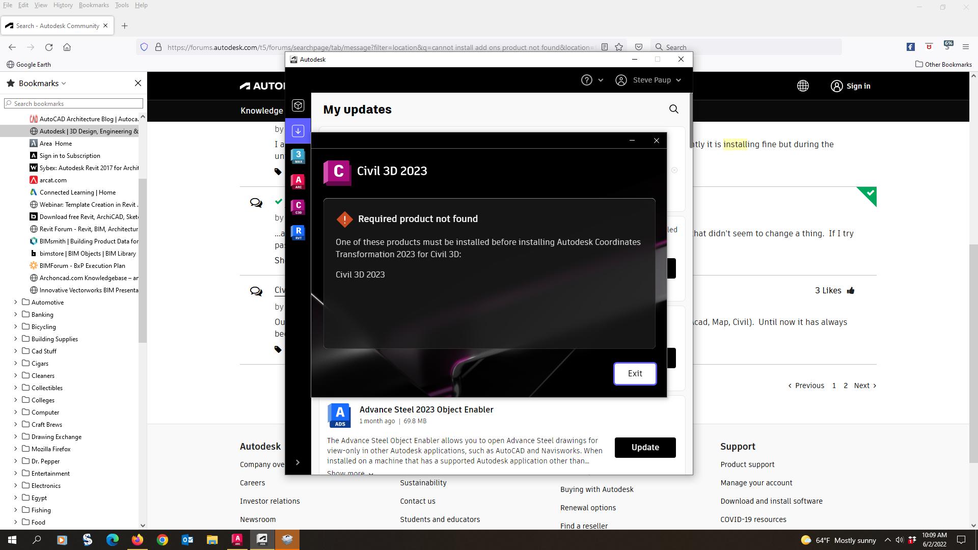Open the Firefox hamburger menu
This screenshot has width=978, height=550.
(966, 47)
